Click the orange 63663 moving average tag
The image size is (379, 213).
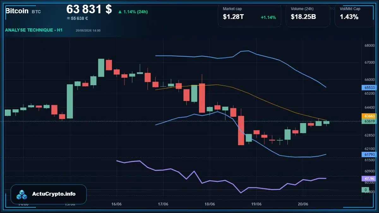tap(369, 116)
